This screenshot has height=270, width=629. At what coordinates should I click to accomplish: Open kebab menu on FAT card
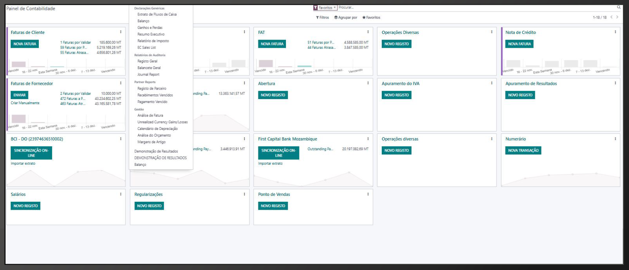[368, 32]
